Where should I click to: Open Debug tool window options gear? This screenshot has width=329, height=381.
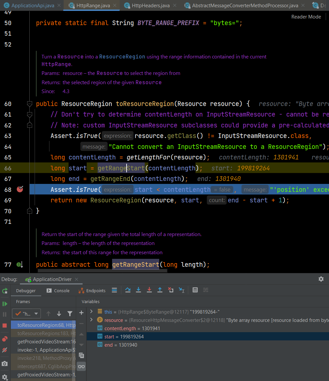tap(321, 279)
